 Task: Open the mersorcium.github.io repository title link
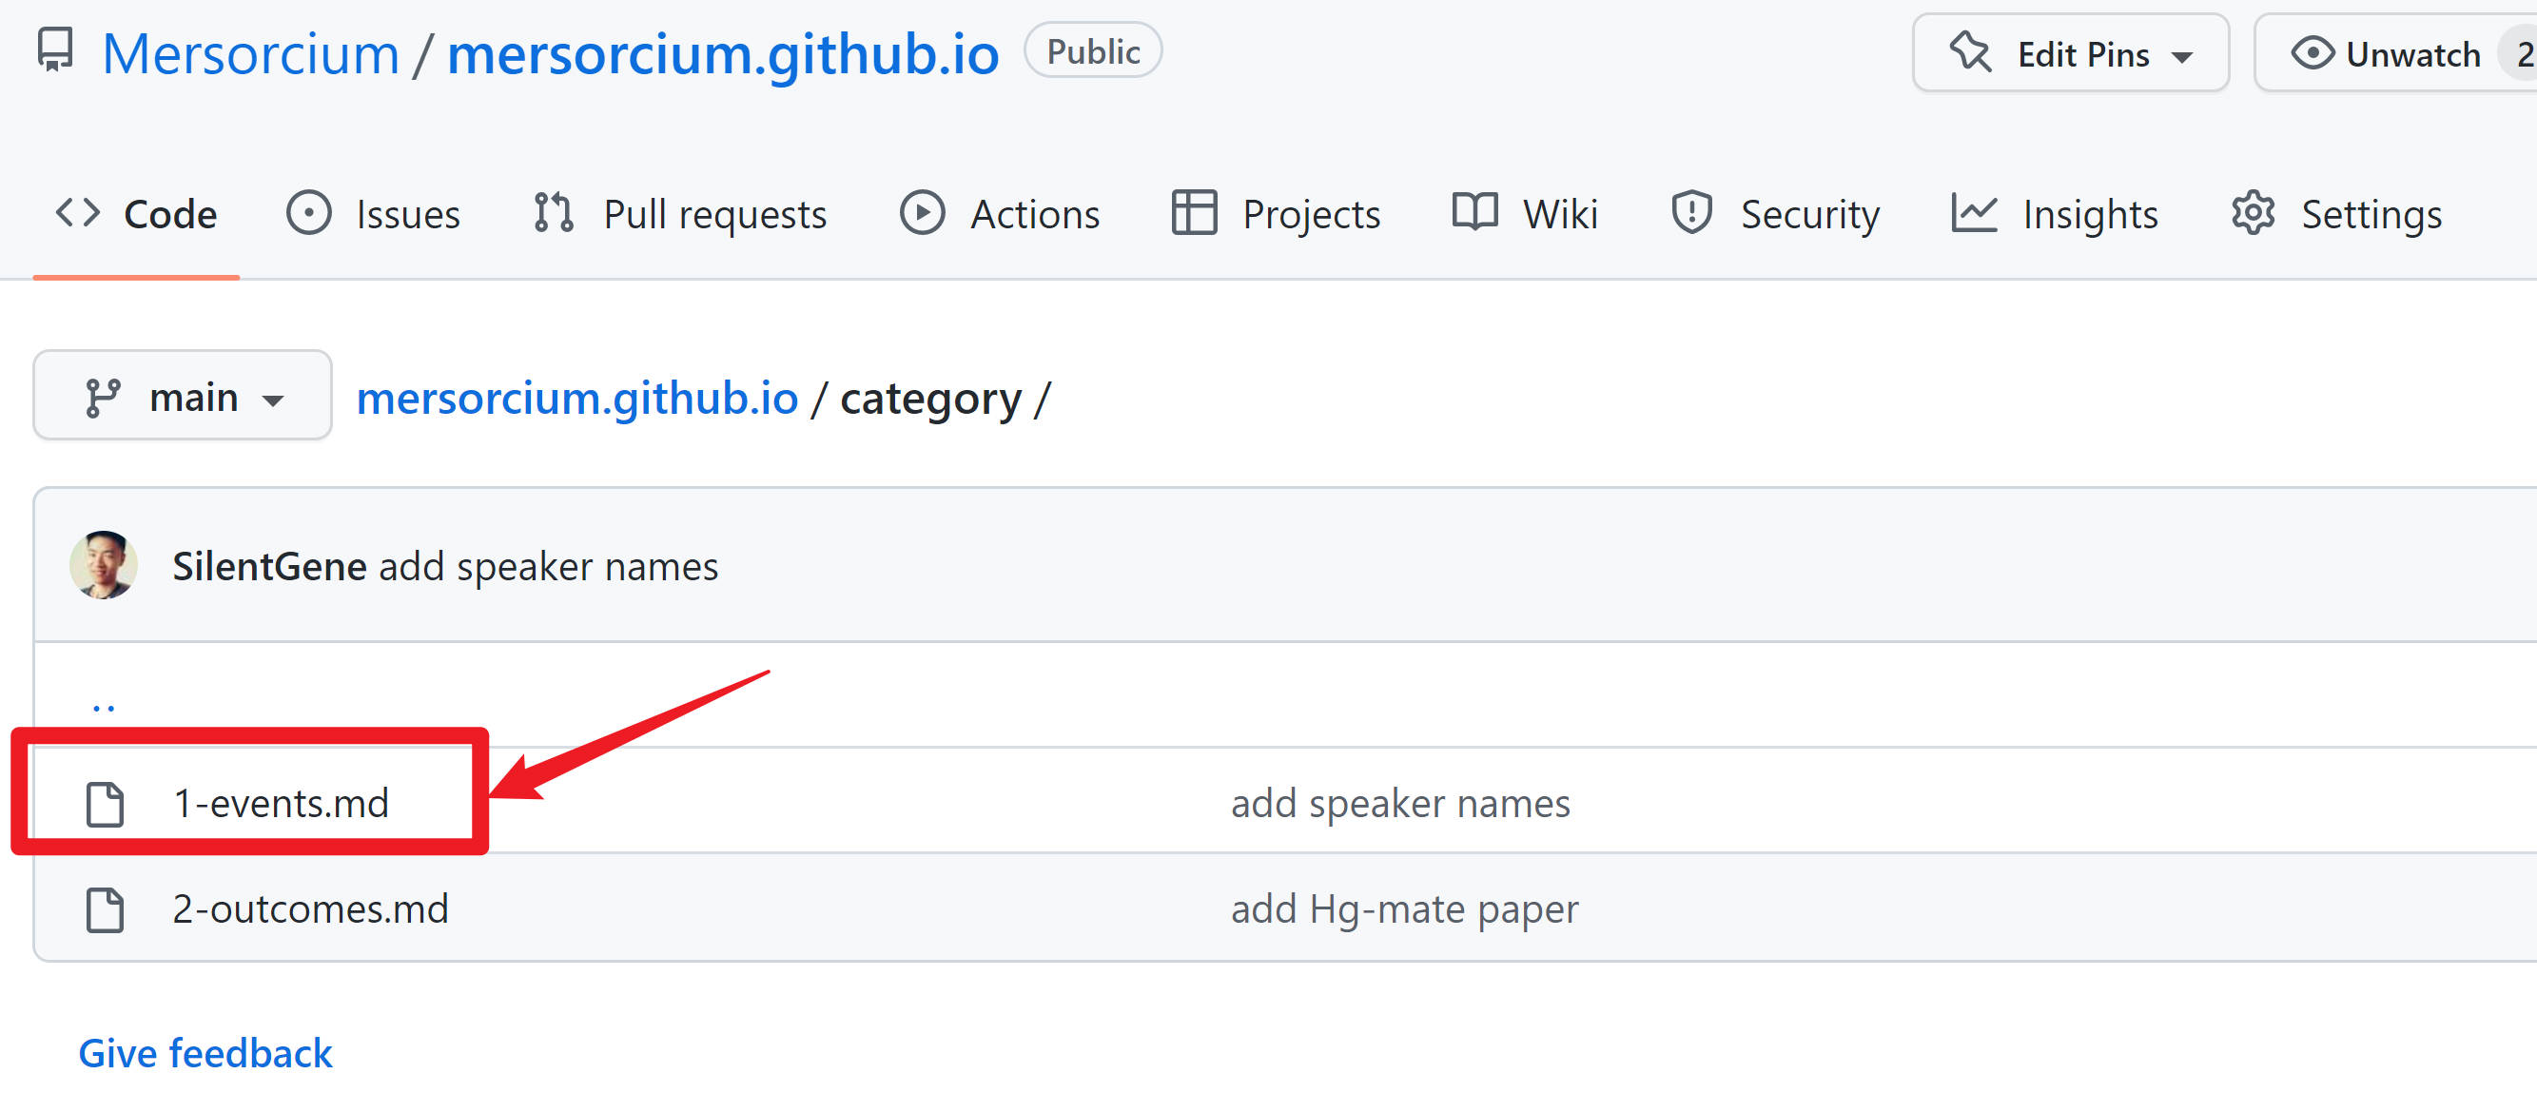pos(722,53)
